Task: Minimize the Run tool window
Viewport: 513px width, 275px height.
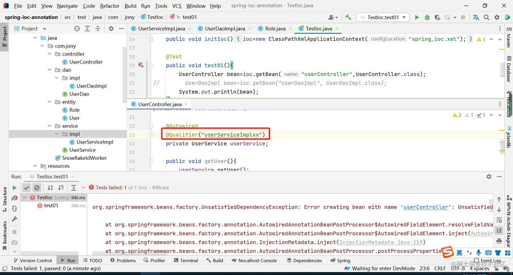Action: click(499, 176)
